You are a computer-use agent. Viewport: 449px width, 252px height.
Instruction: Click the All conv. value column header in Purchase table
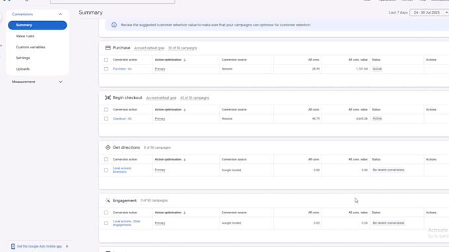pyautogui.click(x=358, y=60)
